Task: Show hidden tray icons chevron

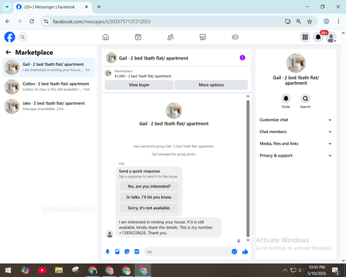Action: point(285,270)
